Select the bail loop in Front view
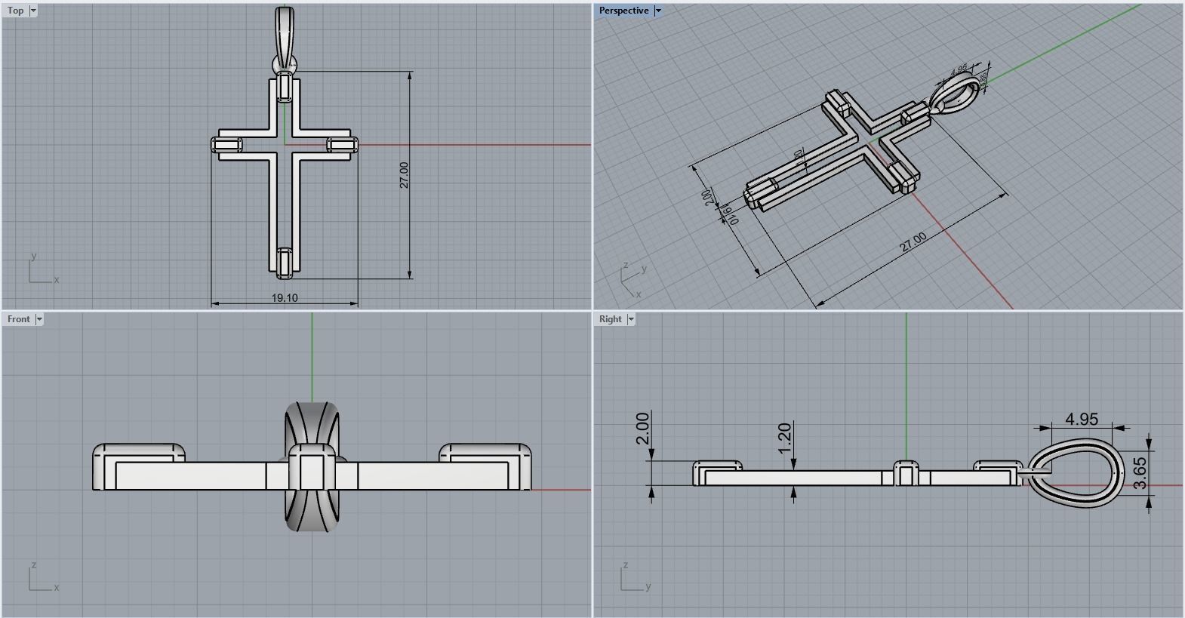The width and height of the screenshot is (1185, 618). click(311, 466)
